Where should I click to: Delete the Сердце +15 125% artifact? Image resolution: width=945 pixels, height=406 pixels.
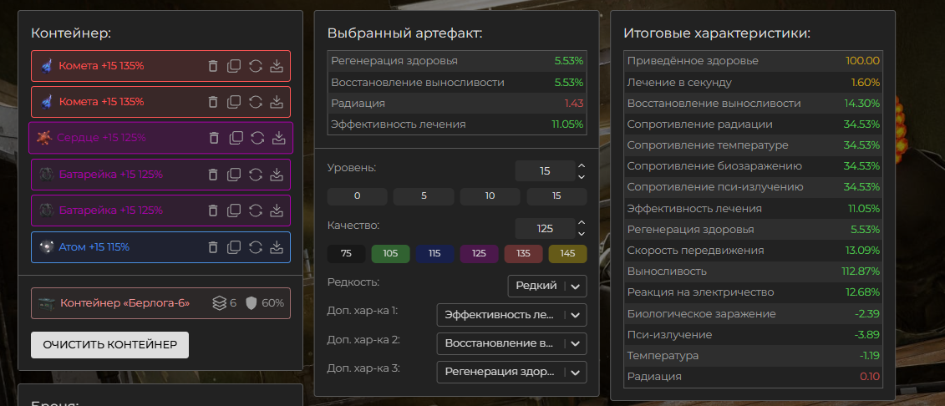(214, 138)
